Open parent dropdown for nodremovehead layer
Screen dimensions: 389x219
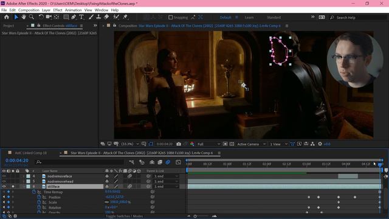coord(165,181)
